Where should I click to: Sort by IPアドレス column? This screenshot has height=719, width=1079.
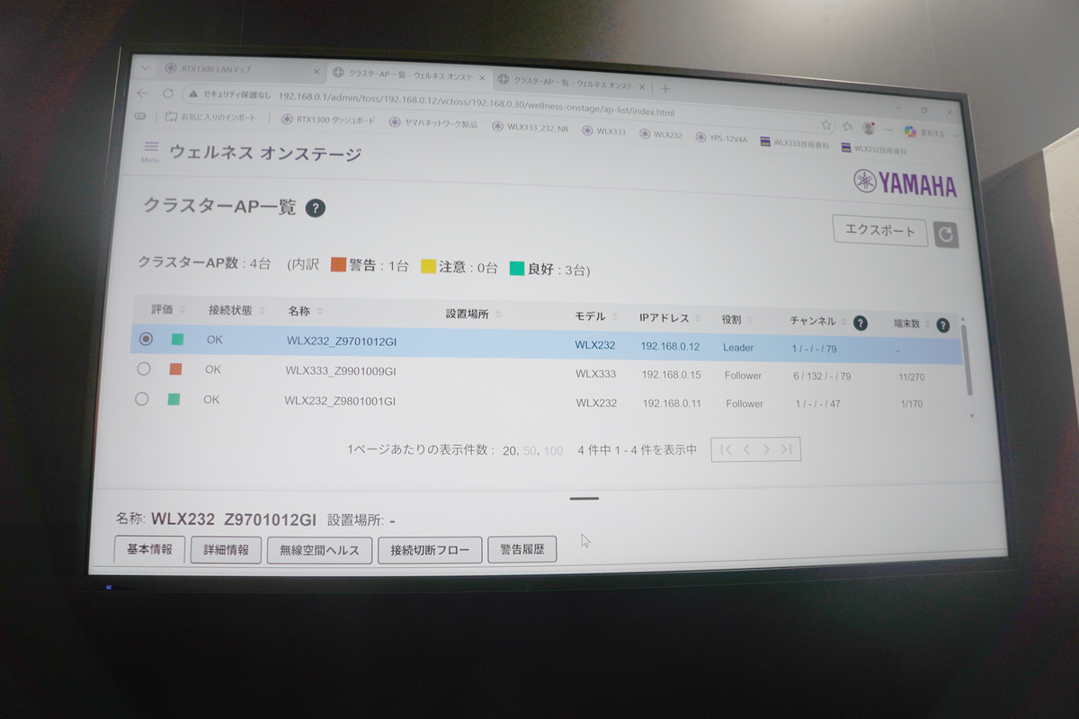point(671,318)
